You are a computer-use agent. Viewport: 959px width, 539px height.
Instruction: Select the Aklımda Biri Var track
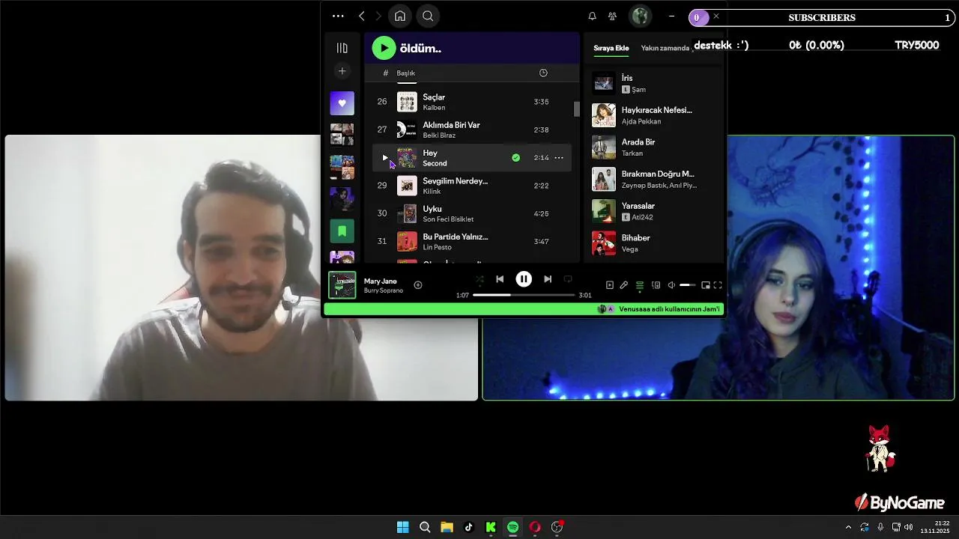point(472,130)
